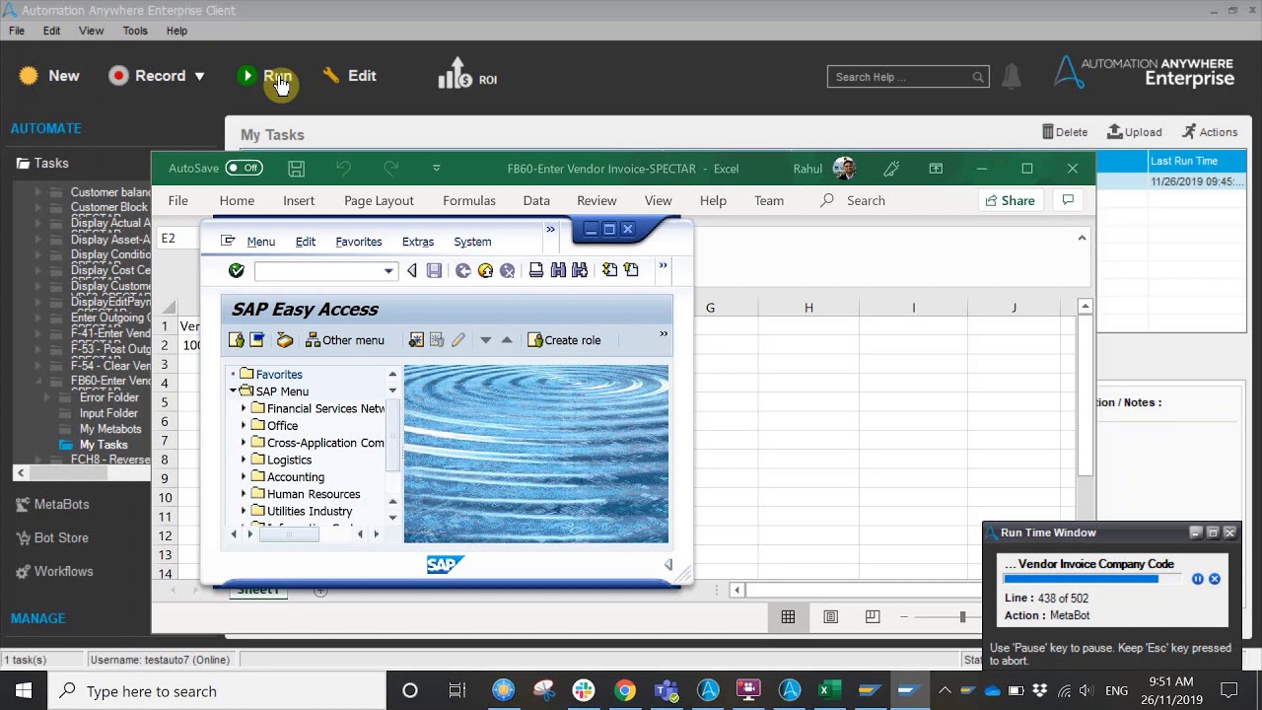
Task: Toggle the Excel AutoSave switch
Action: click(244, 168)
